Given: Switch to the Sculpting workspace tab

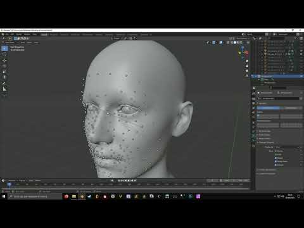Looking at the screenshot, I should pos(65,35).
